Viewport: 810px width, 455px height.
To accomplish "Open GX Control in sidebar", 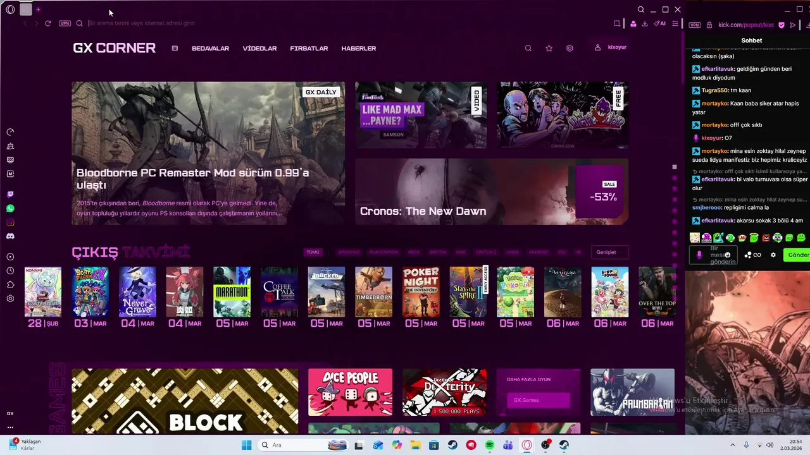I will (10, 132).
